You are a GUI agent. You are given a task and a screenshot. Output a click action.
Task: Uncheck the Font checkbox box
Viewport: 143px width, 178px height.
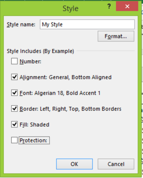14,93
